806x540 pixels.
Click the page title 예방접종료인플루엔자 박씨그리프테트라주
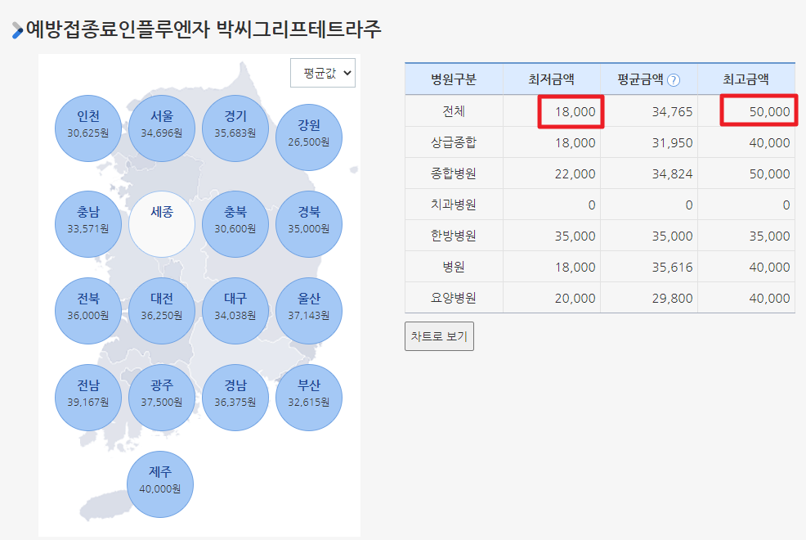(204, 29)
